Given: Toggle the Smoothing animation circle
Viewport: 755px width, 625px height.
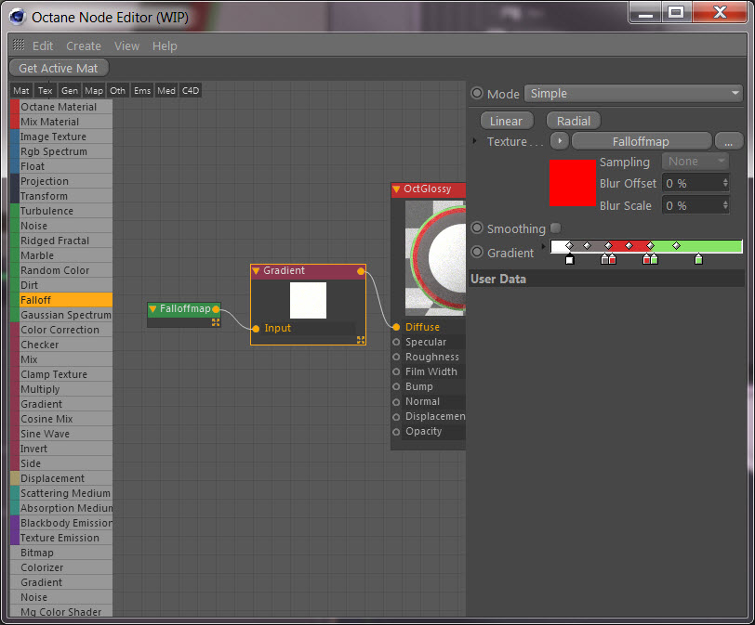Looking at the screenshot, I should point(477,228).
